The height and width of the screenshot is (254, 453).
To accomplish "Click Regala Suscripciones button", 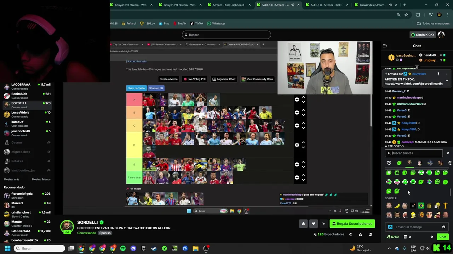I will point(352,224).
